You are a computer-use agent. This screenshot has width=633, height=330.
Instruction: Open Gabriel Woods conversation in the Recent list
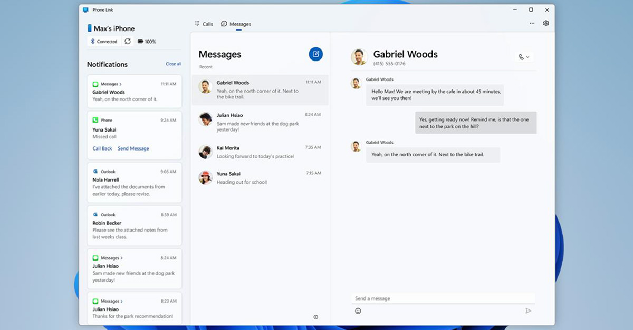260,89
